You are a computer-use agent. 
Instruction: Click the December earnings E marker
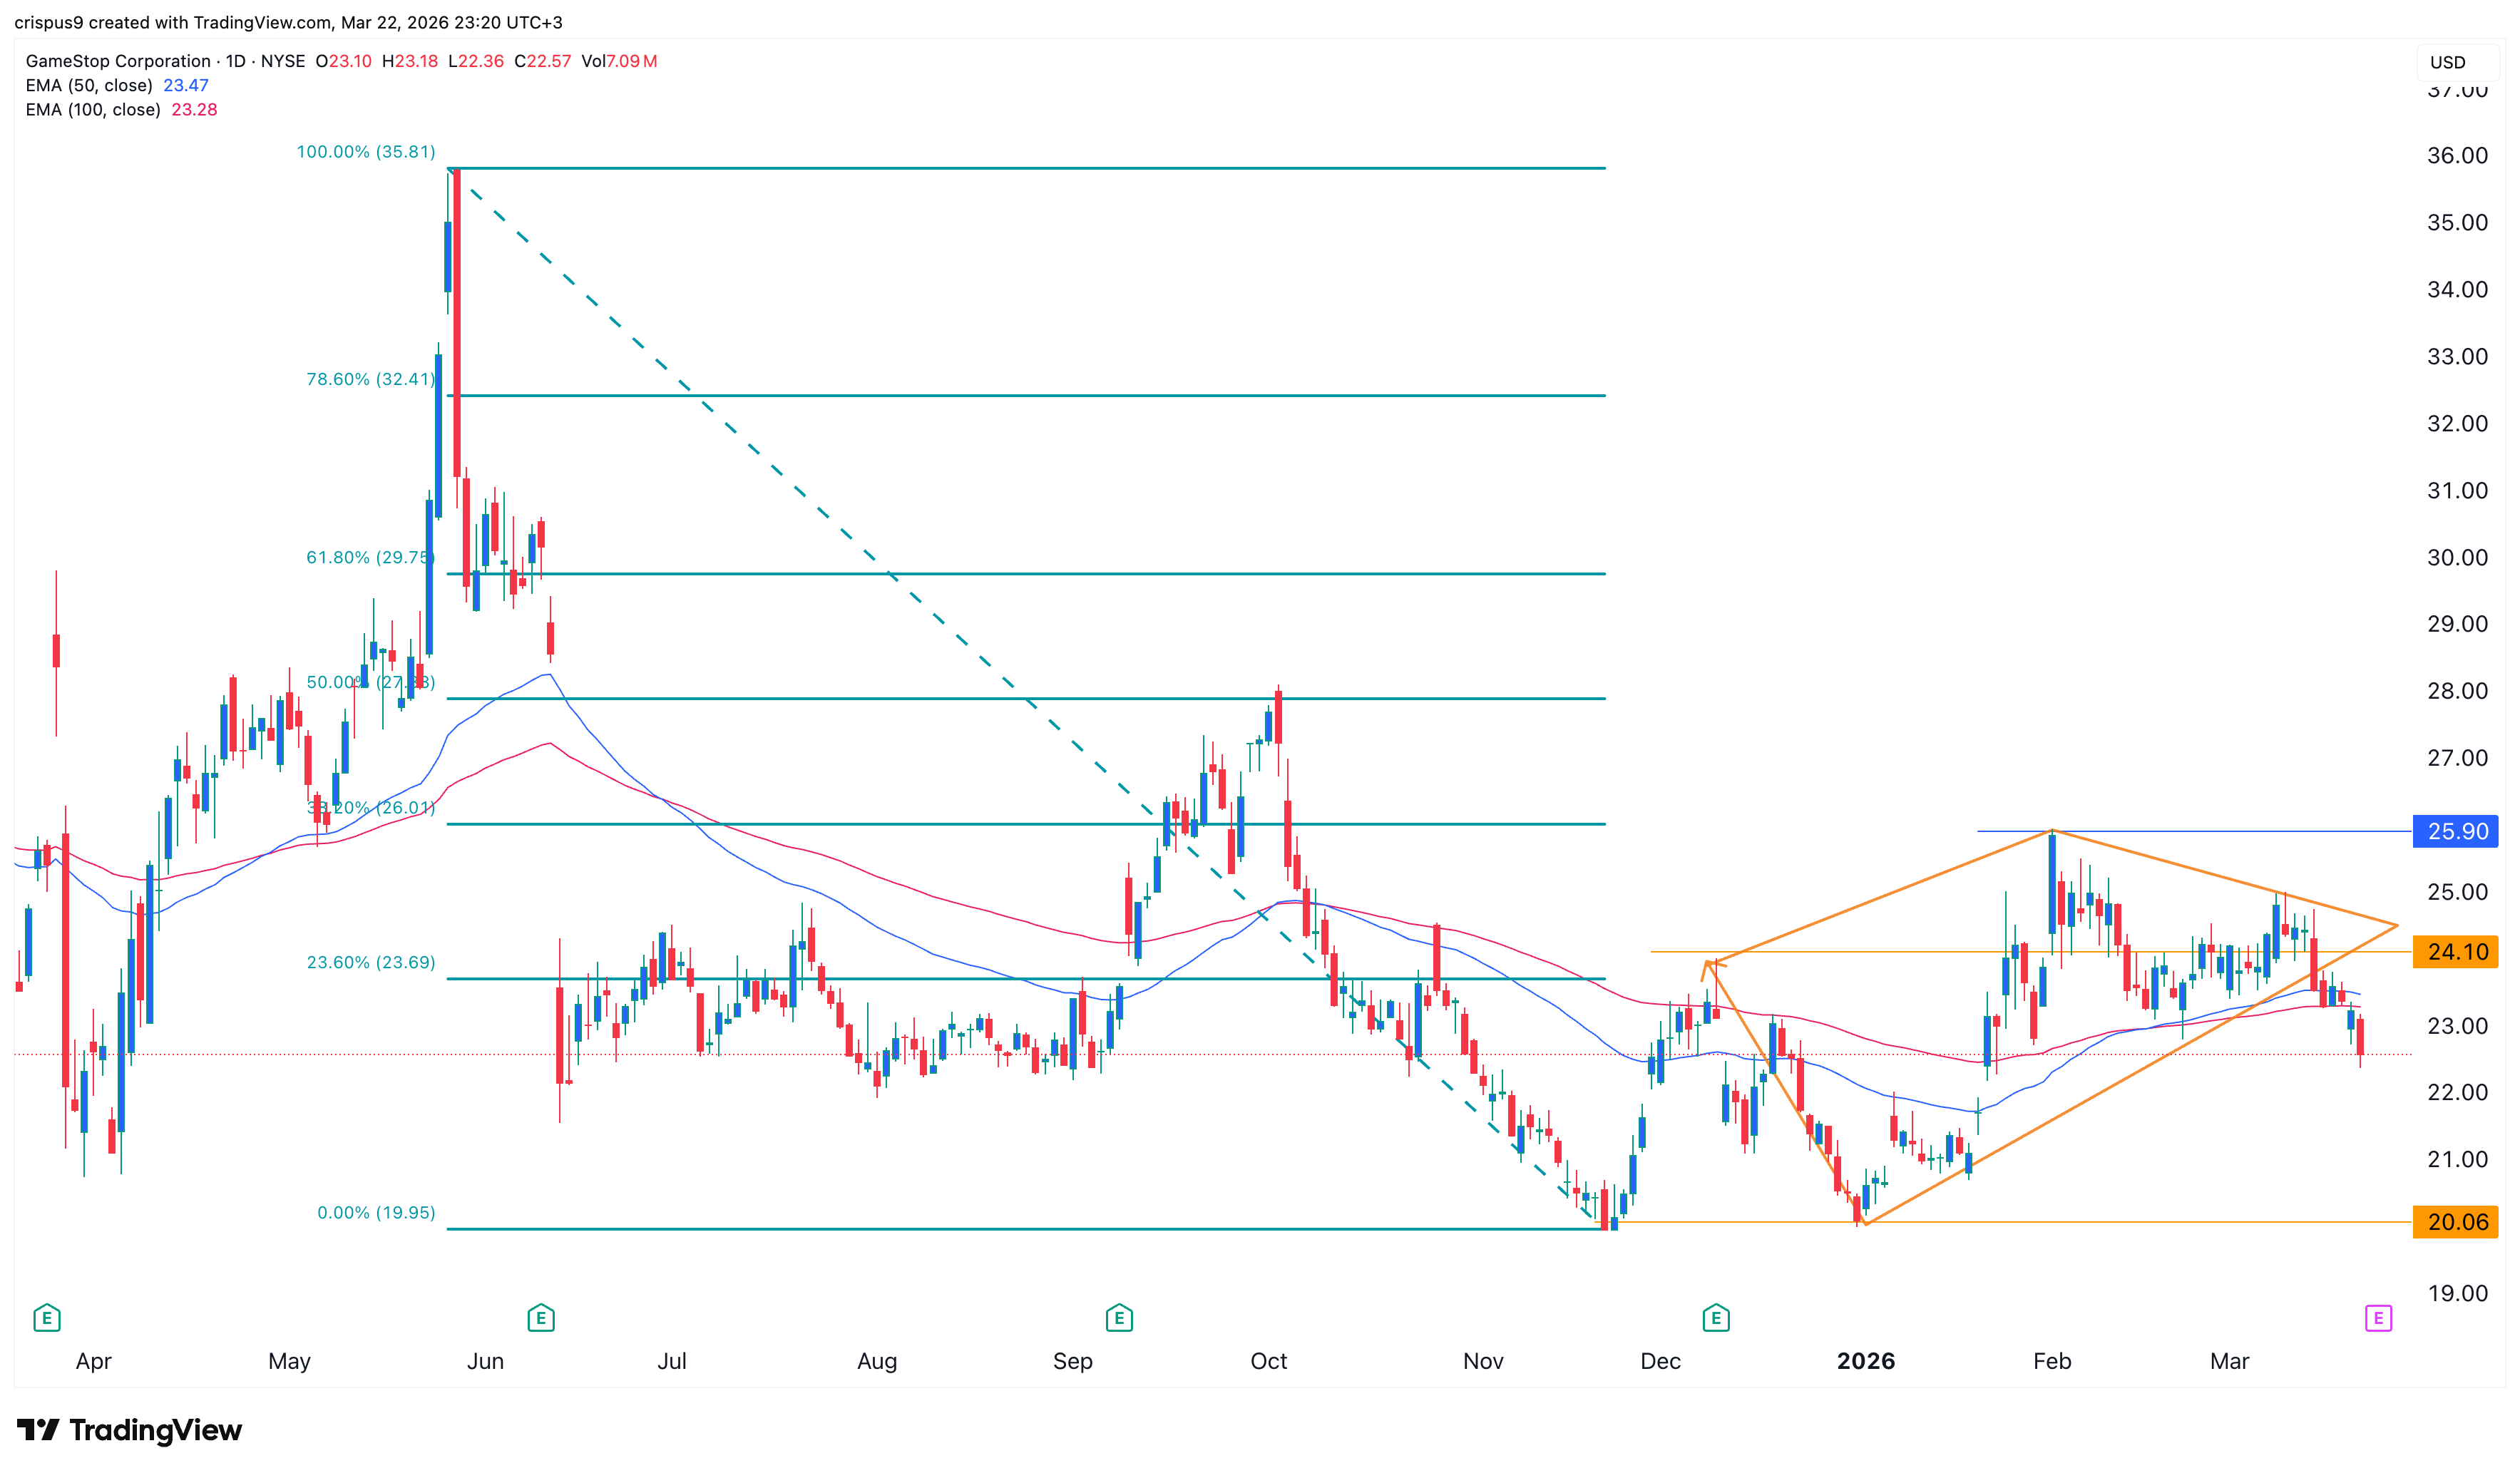click(1716, 1318)
